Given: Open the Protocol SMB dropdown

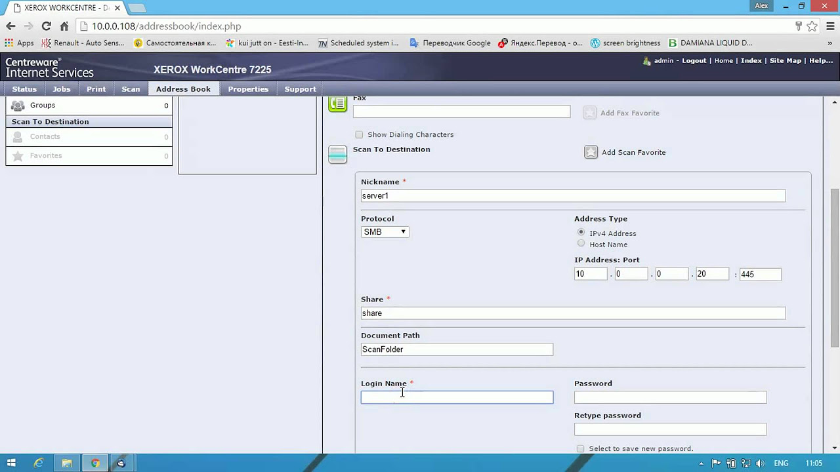Looking at the screenshot, I should 385,232.
